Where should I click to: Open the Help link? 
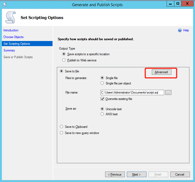[x=186, y=30]
